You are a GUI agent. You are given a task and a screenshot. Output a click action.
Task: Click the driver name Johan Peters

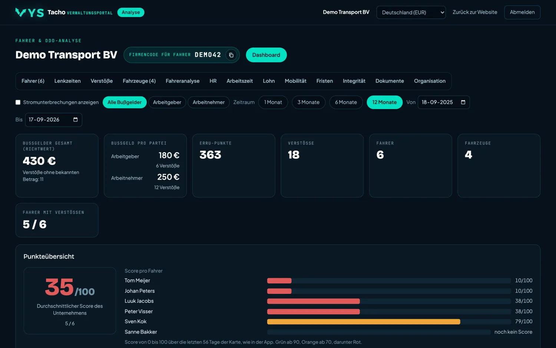[140, 291]
